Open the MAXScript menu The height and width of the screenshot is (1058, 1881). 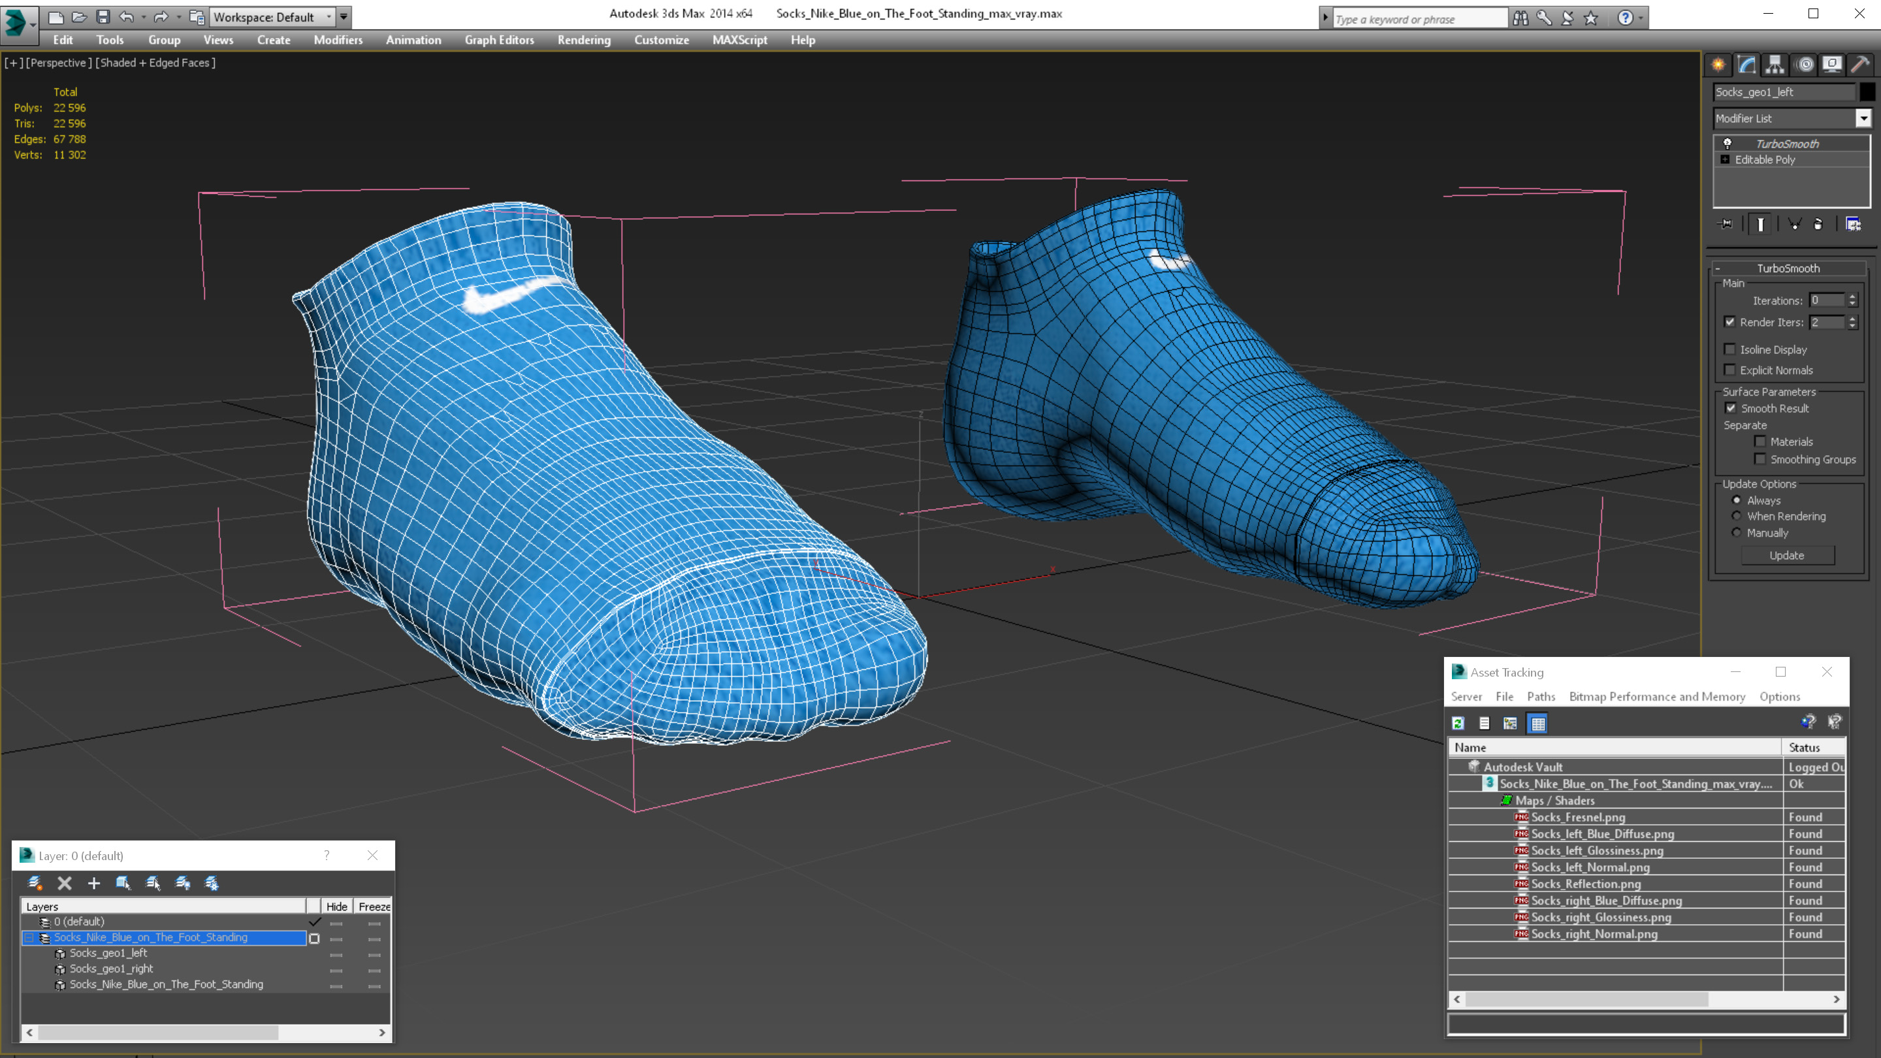(x=740, y=40)
